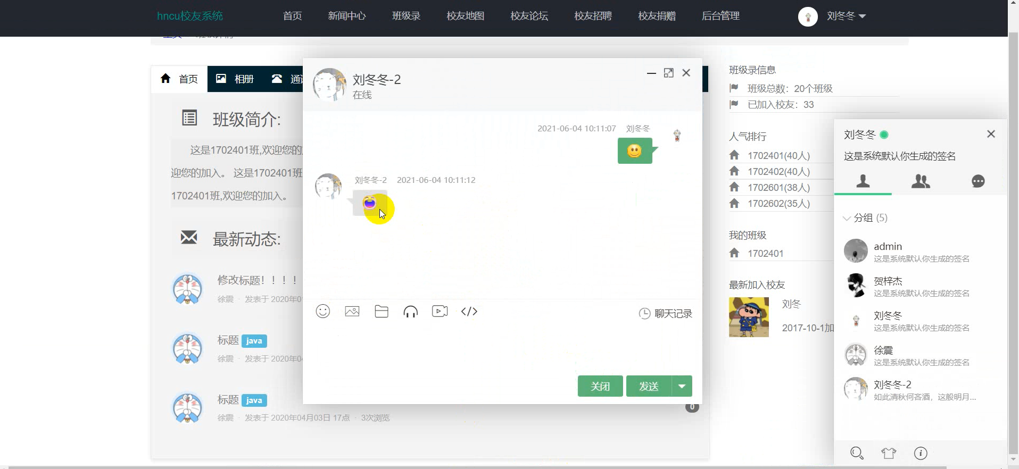Click the code snippet icon in chat

click(x=469, y=312)
